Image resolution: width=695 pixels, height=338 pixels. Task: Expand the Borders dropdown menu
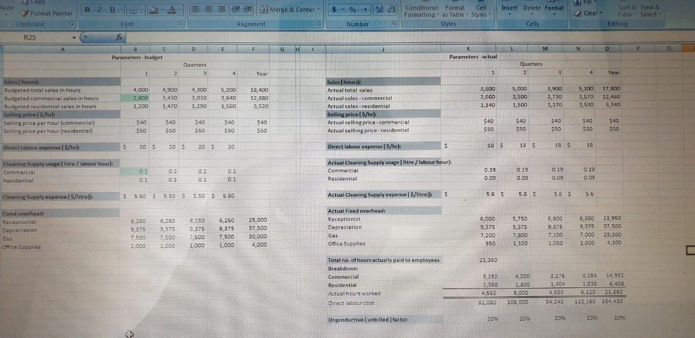click(x=141, y=9)
